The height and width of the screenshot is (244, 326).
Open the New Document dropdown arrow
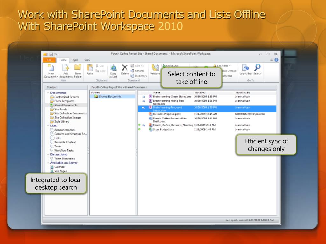[58, 77]
